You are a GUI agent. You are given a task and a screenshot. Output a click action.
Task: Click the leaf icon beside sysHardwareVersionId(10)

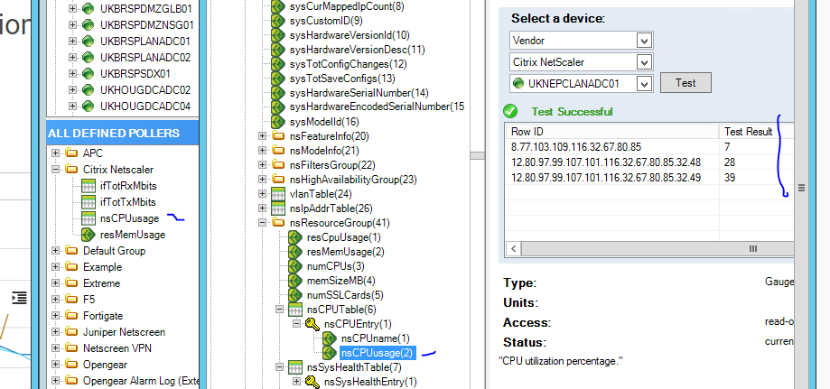[278, 35]
